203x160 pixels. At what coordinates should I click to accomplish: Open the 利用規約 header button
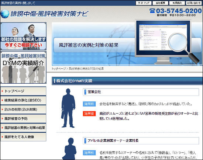(x=177, y=3)
